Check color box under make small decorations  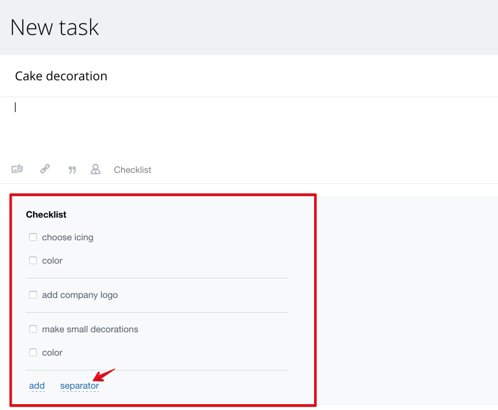[x=33, y=352]
